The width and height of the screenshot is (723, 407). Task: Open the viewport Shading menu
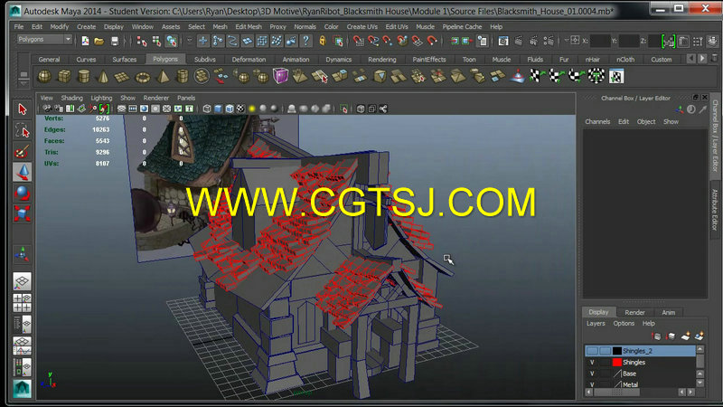point(72,98)
